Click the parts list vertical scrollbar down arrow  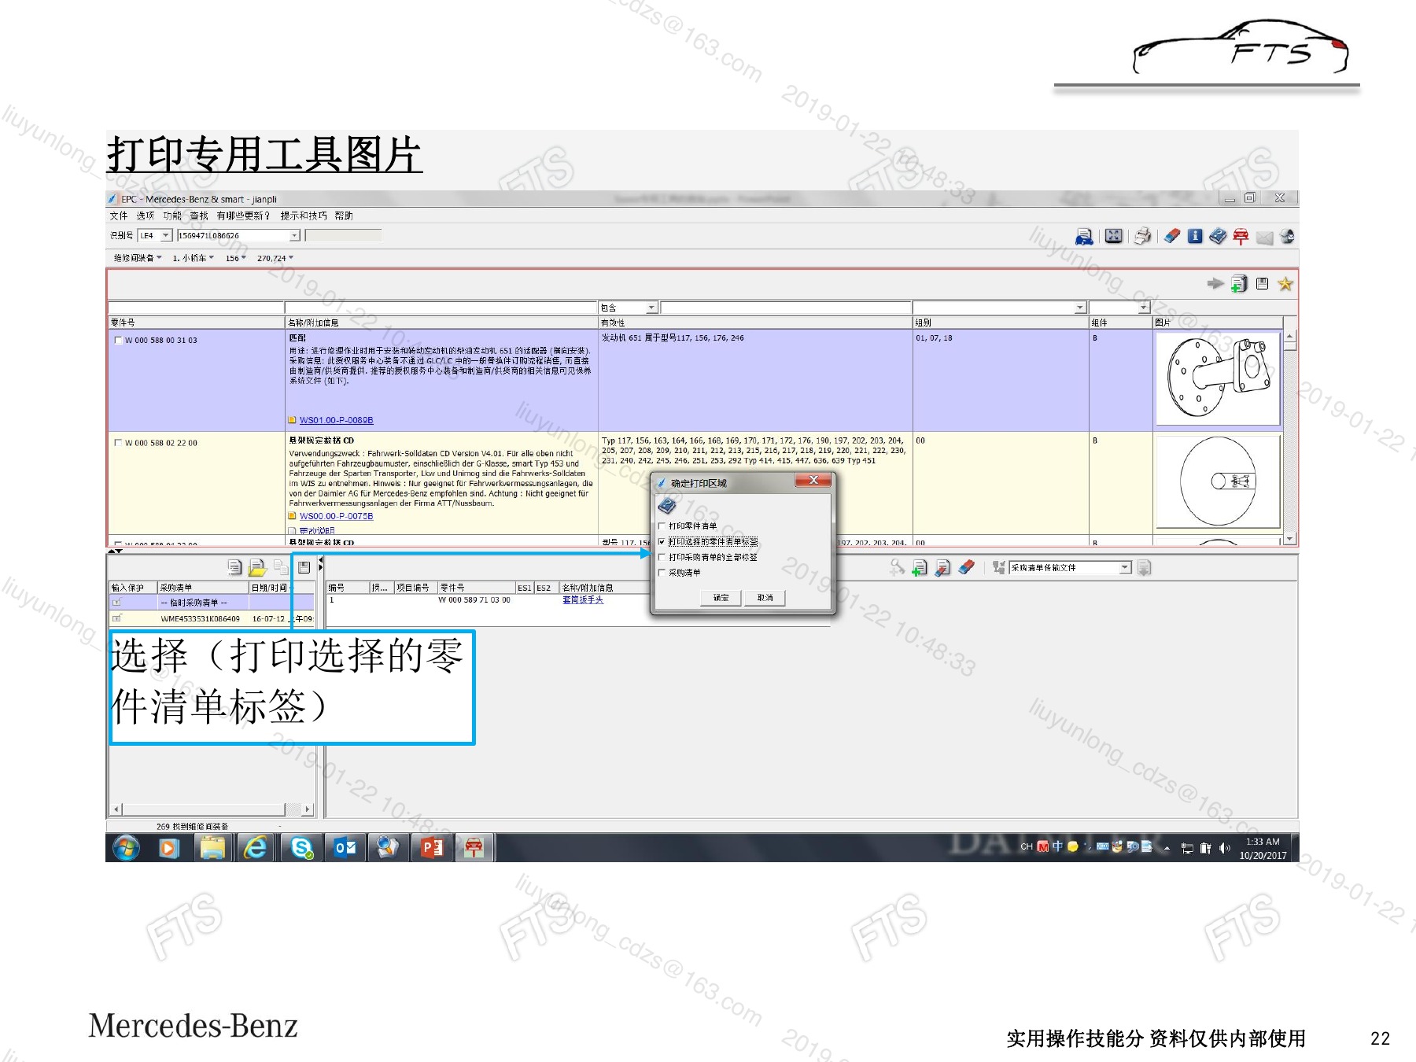click(1290, 539)
